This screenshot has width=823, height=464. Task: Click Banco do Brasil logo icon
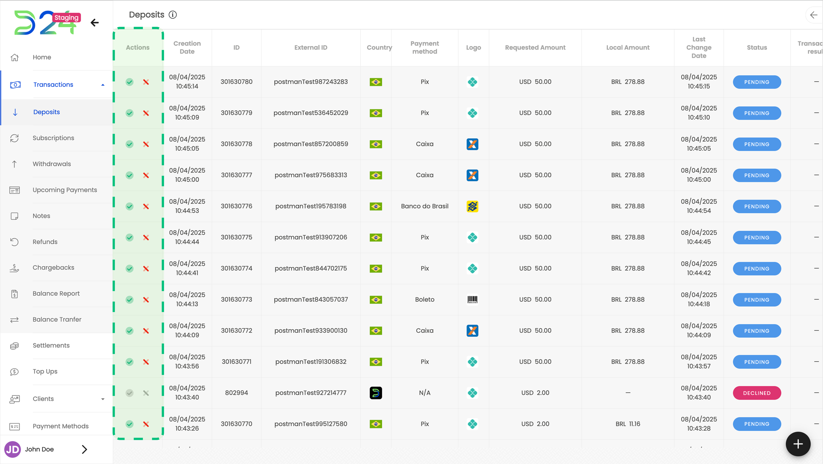472,206
